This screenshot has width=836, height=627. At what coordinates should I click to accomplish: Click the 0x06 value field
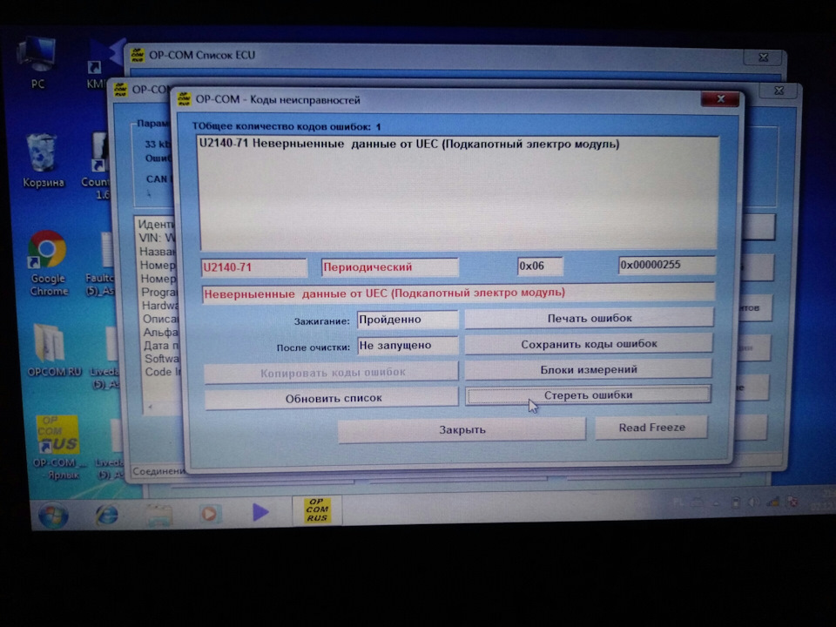coord(540,266)
